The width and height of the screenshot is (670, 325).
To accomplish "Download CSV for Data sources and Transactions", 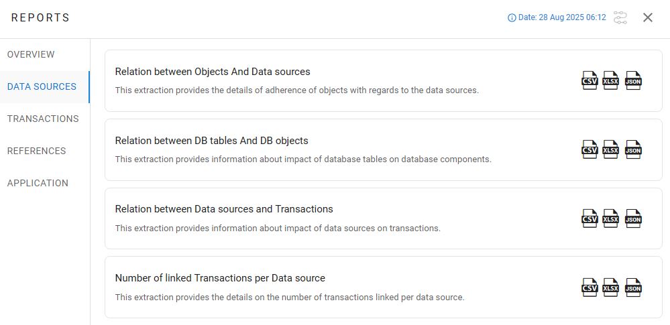I will 590,218.
